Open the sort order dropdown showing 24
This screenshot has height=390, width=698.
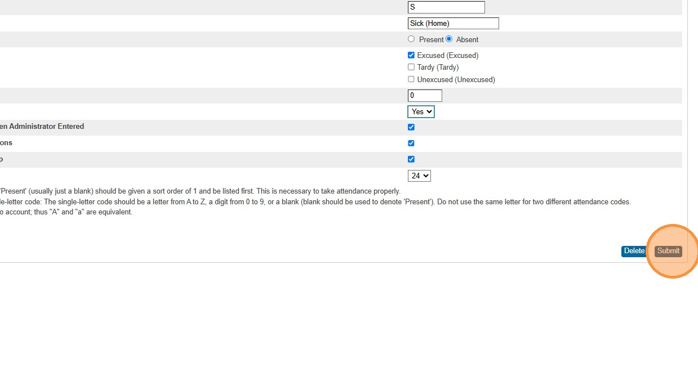pos(419,176)
